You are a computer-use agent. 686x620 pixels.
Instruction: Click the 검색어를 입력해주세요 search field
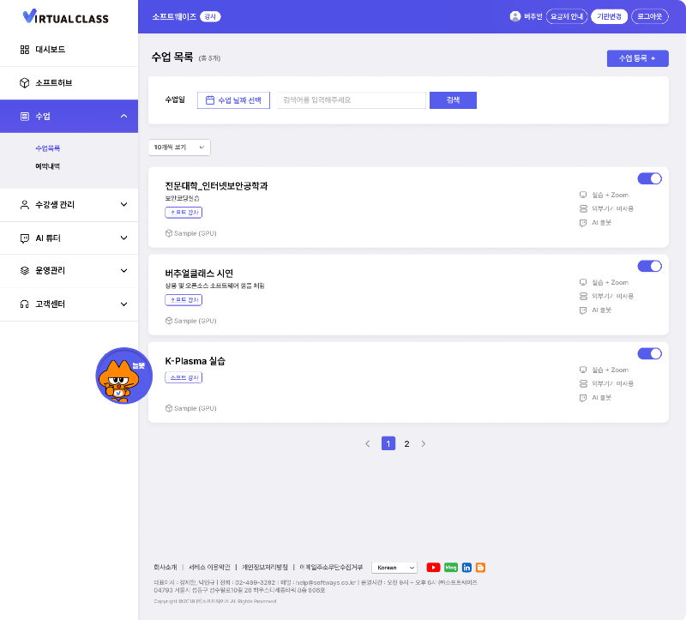pos(352,100)
